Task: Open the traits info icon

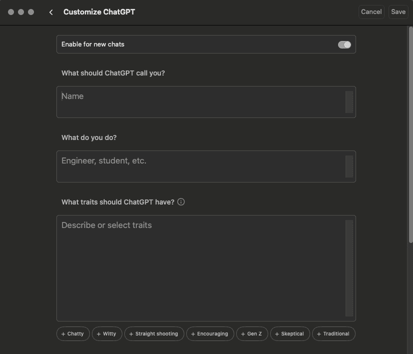Action: pos(181,202)
